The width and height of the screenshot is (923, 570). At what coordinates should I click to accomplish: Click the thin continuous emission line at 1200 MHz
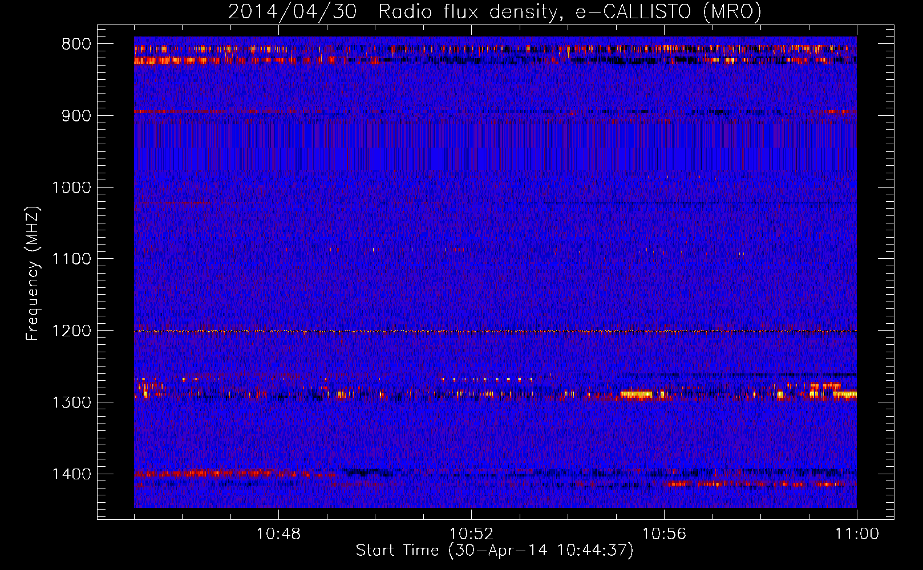[x=495, y=331]
